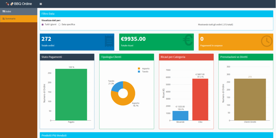Click the clock icon in Pagamenti in sospeso

point(267,41)
